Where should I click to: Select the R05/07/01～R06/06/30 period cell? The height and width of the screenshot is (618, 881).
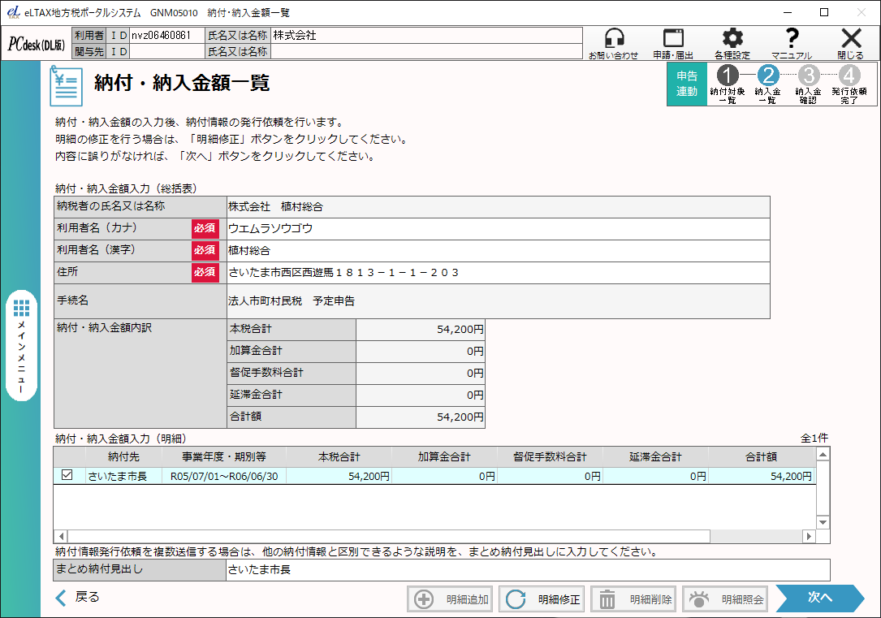tap(223, 476)
